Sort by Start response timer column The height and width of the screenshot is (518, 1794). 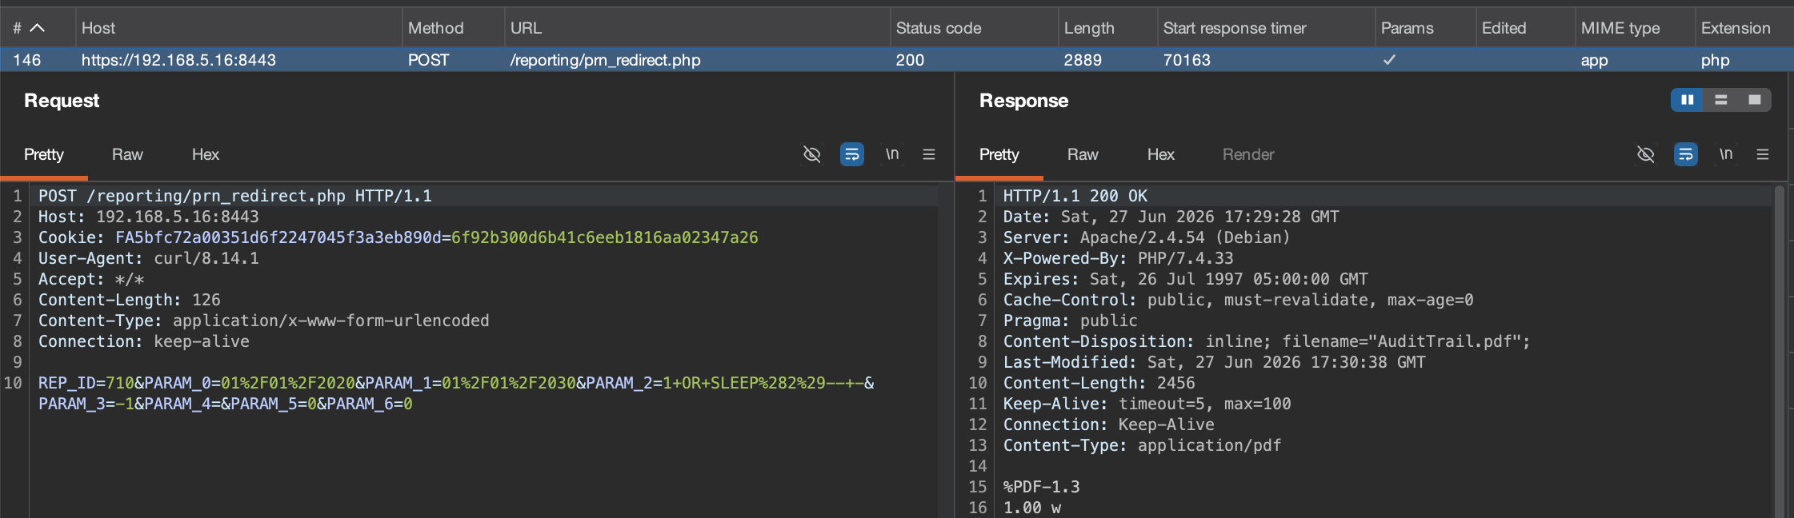click(1266, 28)
